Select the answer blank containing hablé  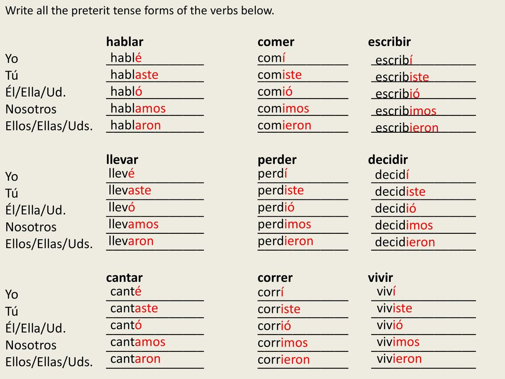155,58
